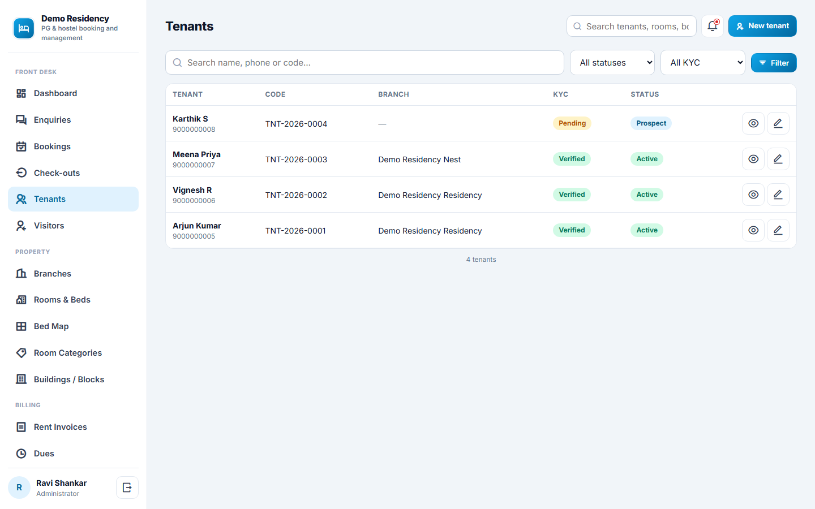Image resolution: width=815 pixels, height=509 pixels.
Task: Open Bookings section
Action: pyautogui.click(x=73, y=146)
